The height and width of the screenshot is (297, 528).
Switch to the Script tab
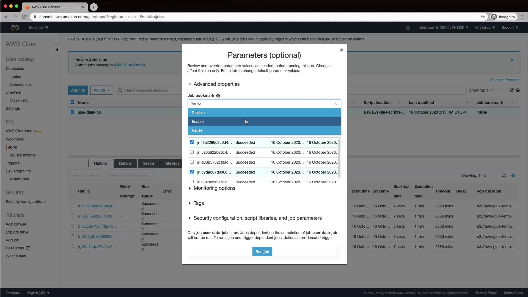(148, 163)
